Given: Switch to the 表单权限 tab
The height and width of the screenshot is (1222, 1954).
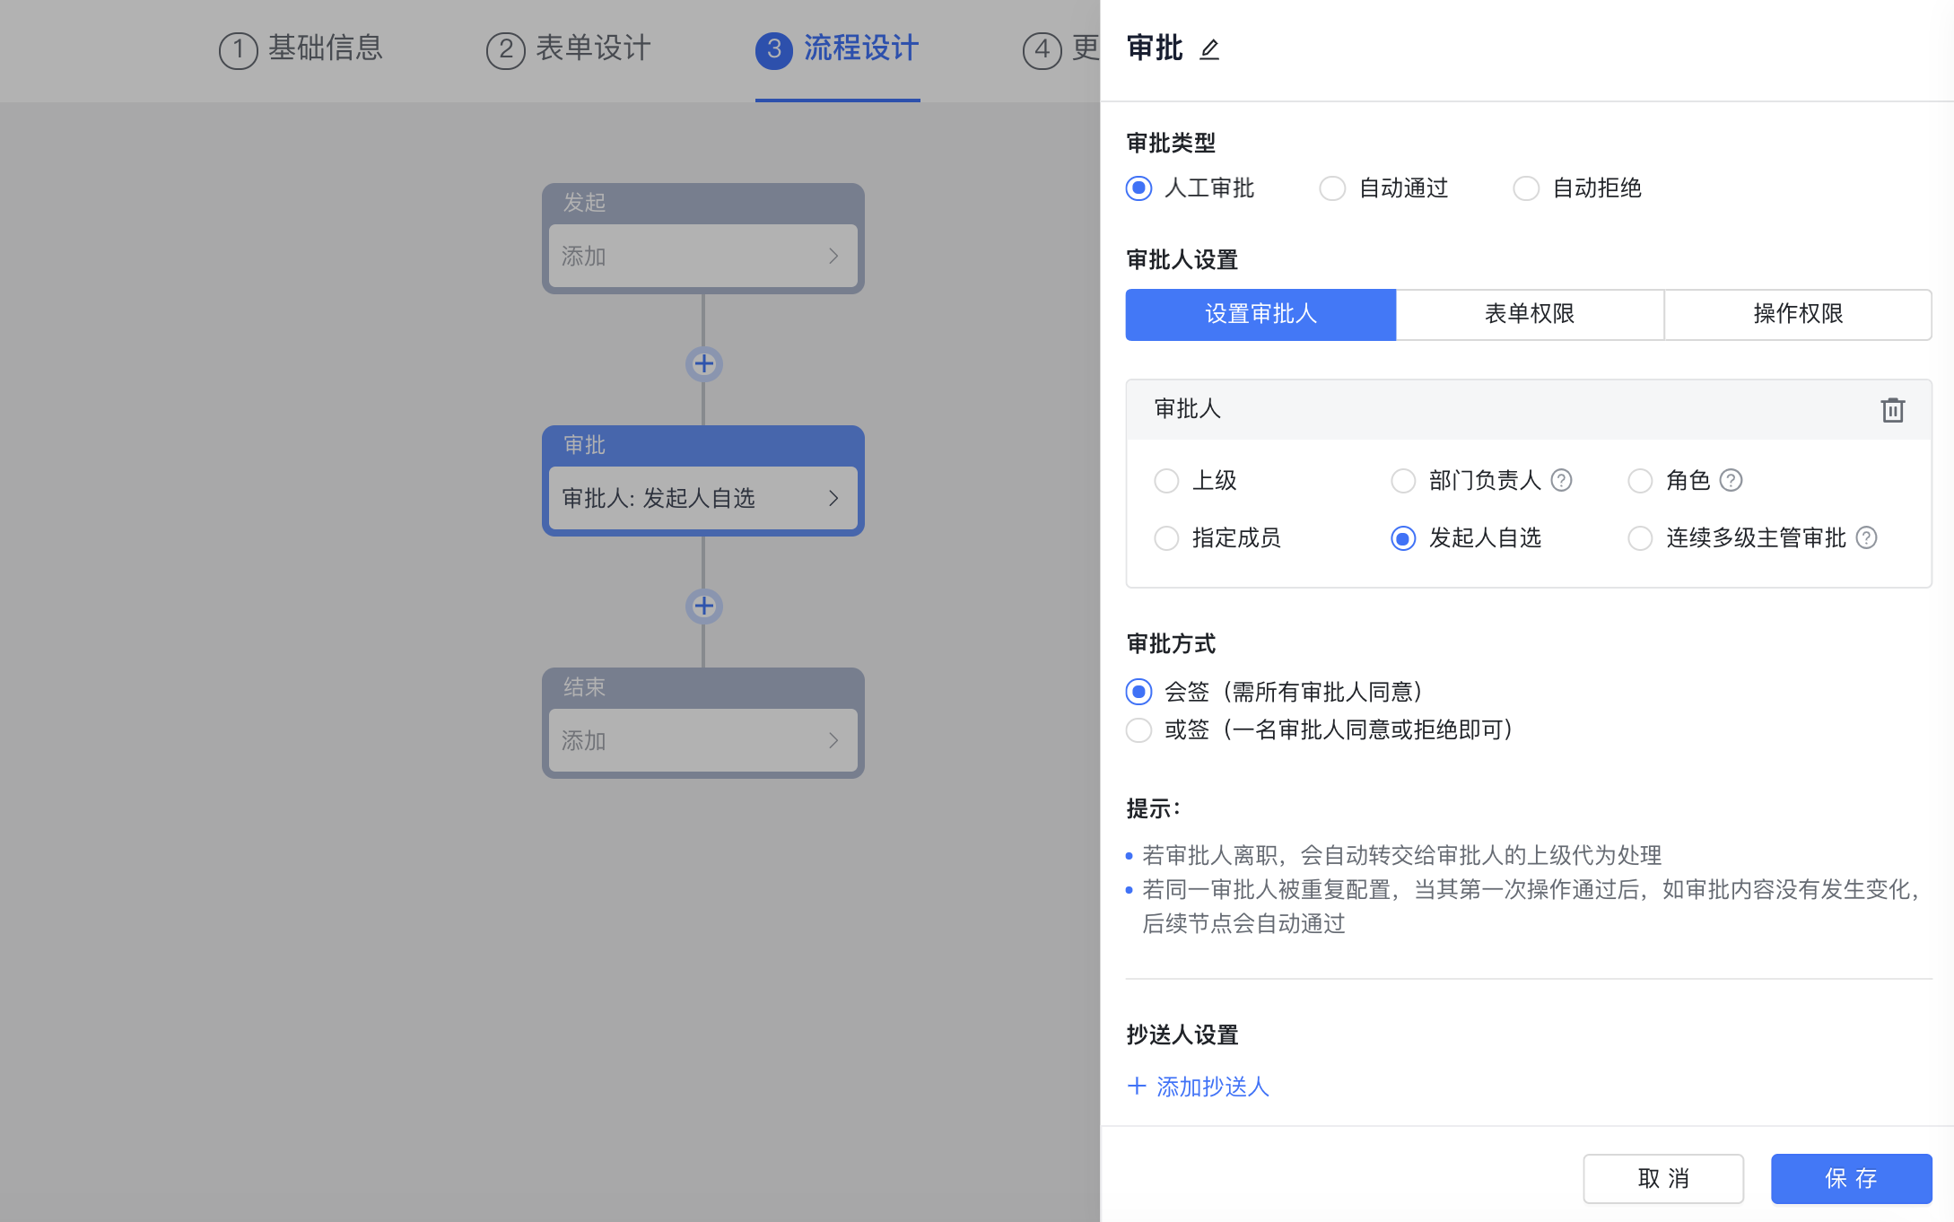Looking at the screenshot, I should pos(1529,314).
